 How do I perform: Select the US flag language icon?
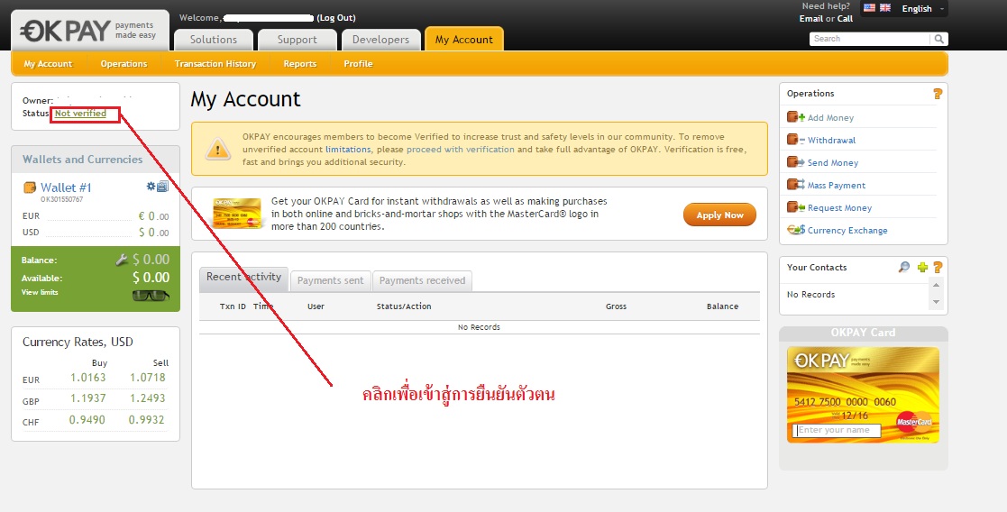[x=869, y=8]
